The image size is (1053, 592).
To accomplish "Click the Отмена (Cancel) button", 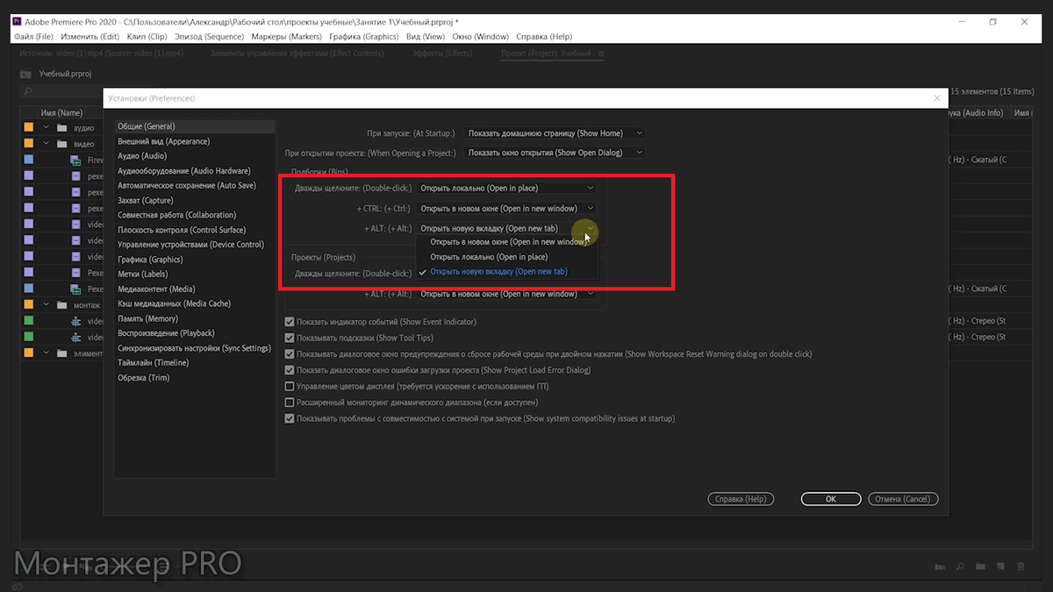I will pos(903,499).
